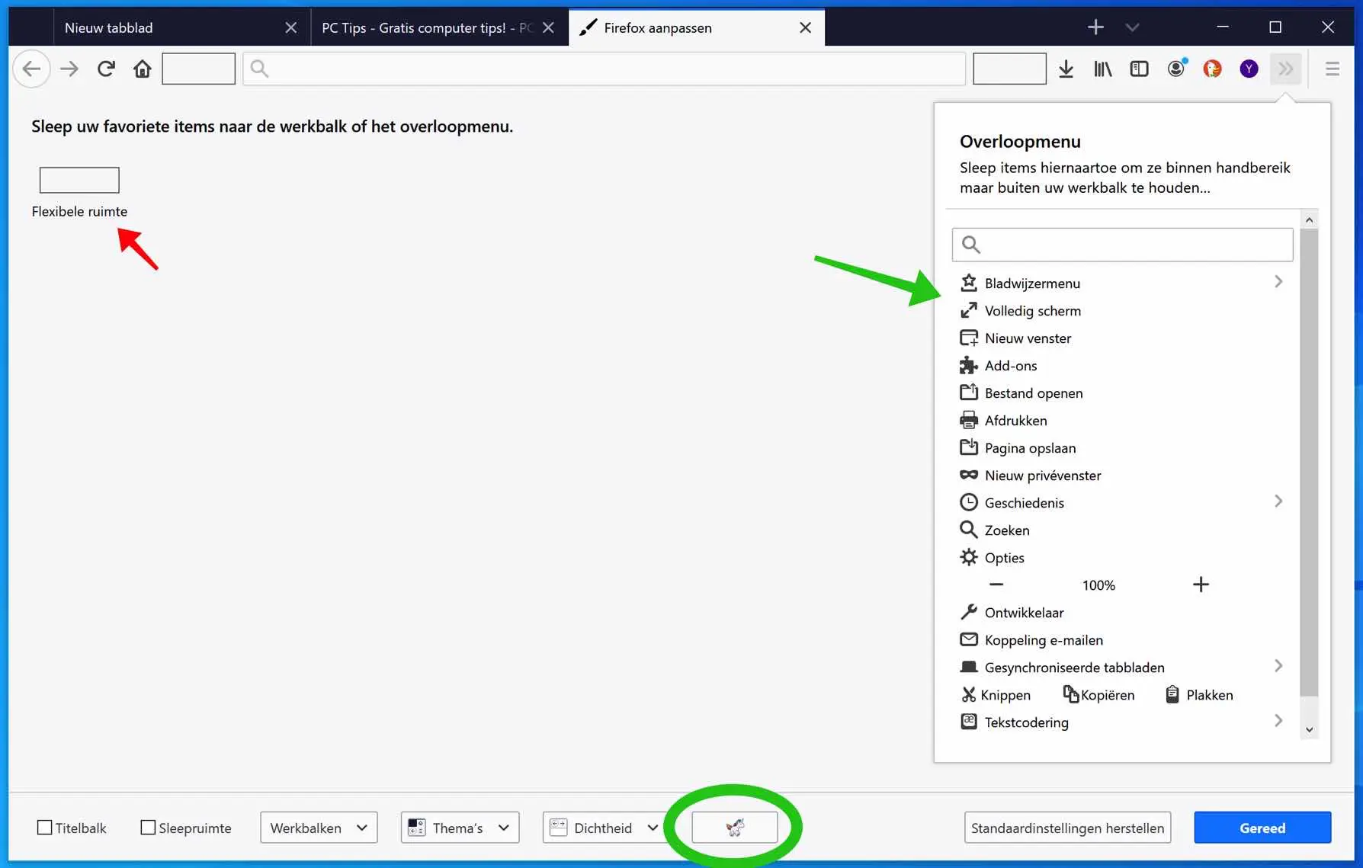Click the back navigation arrow

click(31, 69)
